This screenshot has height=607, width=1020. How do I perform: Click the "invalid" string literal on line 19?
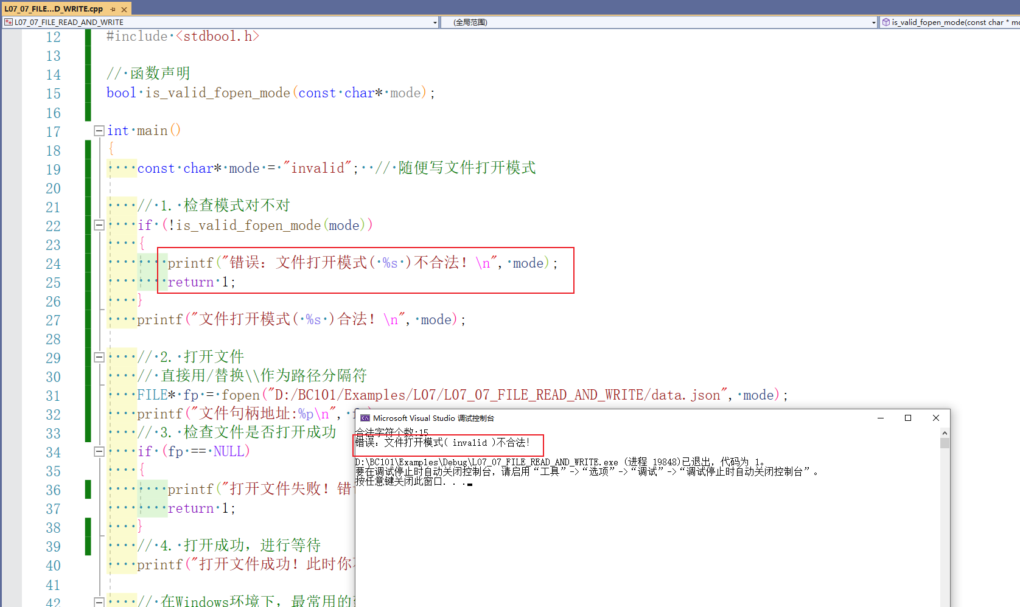317,168
